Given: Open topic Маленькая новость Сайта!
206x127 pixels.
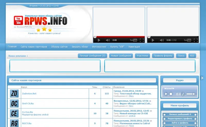Looking at the screenshot, I should click(x=135, y=123).
